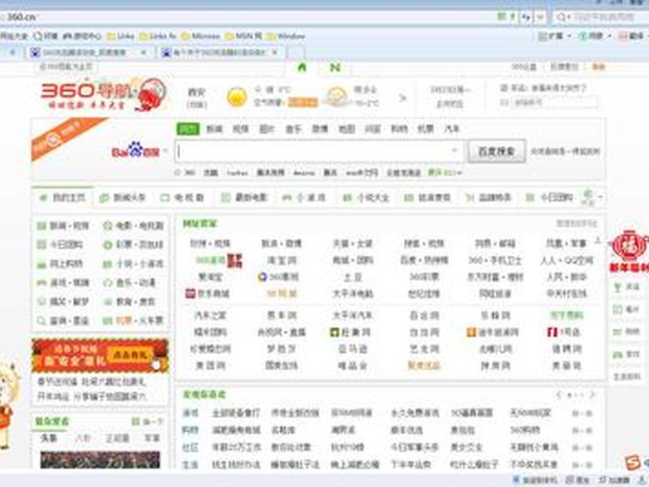649x487 pixels.
Task: Switch to 电视剧 navigation tab
Action: [x=182, y=197]
